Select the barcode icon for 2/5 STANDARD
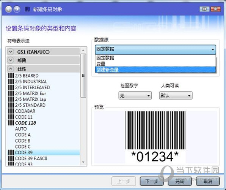 tap(11, 105)
